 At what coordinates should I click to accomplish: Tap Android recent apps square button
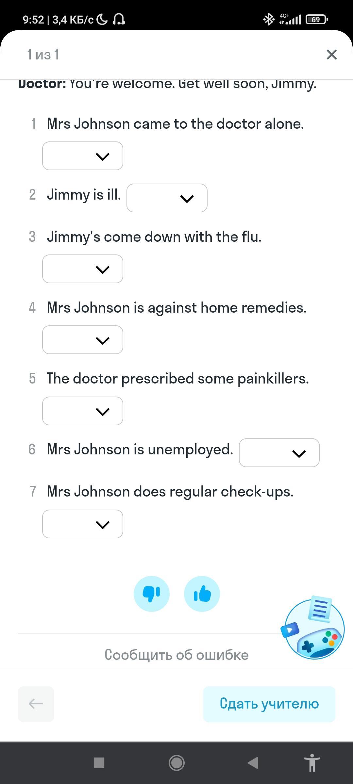[99, 763]
